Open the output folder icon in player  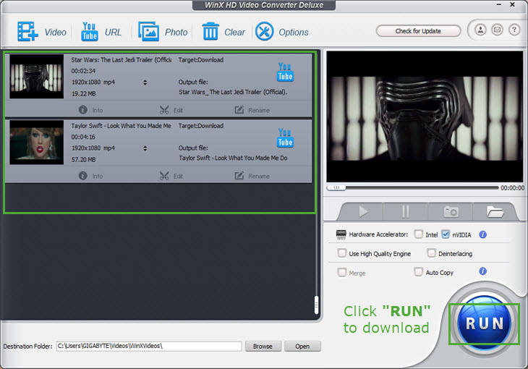[495, 212]
